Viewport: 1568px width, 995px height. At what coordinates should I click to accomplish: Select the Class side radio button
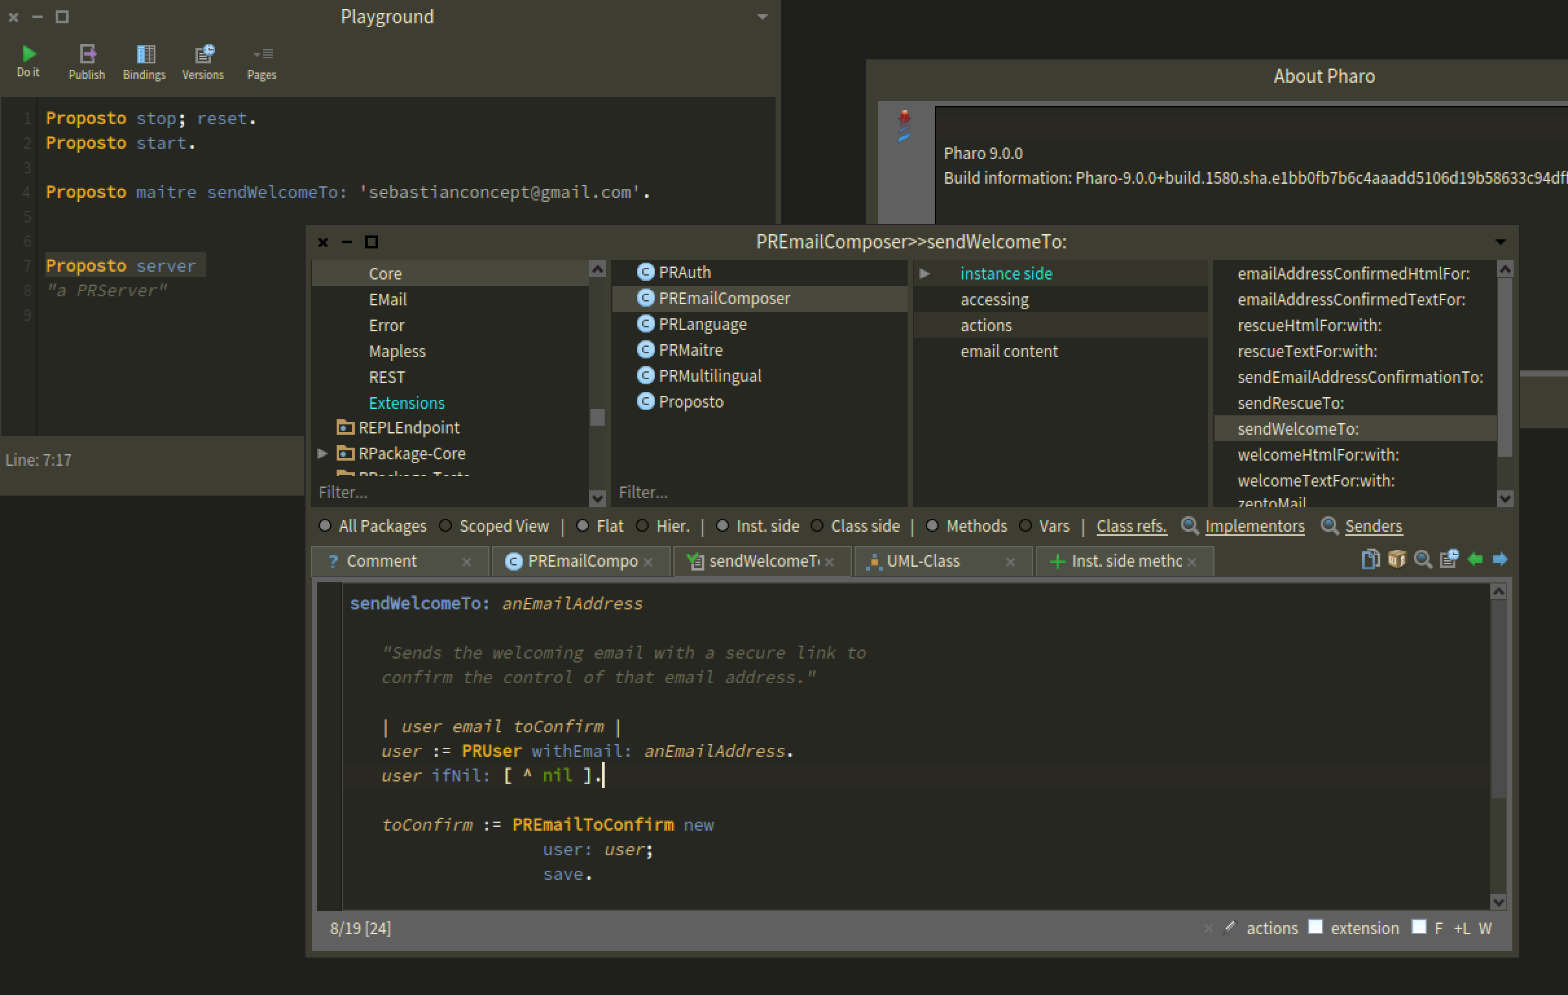(817, 526)
